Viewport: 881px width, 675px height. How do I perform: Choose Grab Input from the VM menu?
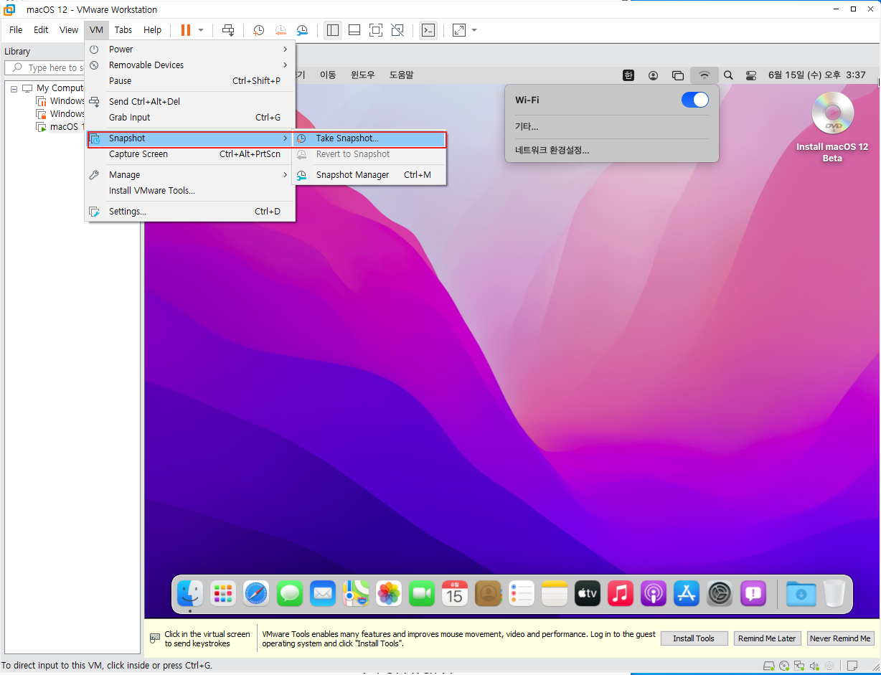(190, 118)
